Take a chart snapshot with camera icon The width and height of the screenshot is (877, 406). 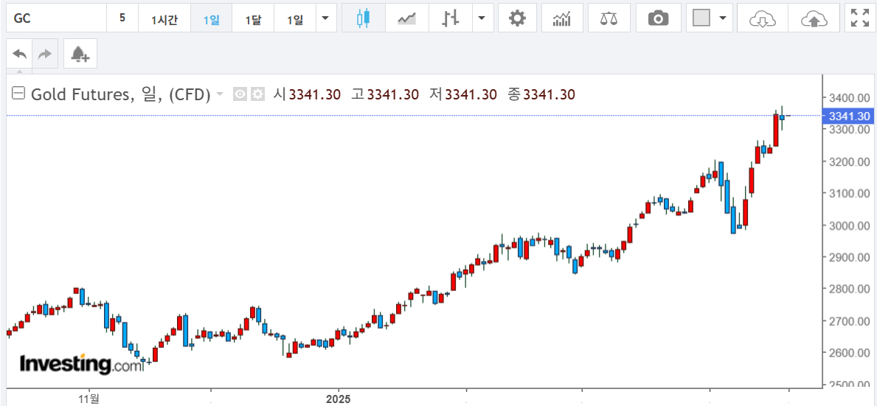coord(659,18)
